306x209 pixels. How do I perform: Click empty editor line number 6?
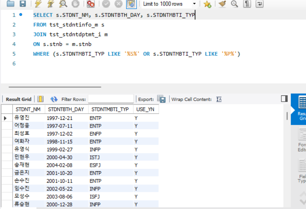[14, 64]
